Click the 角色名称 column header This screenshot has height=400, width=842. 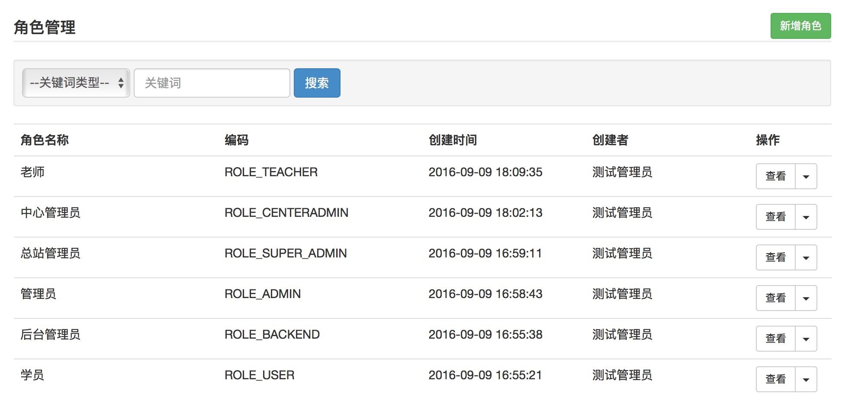[45, 140]
